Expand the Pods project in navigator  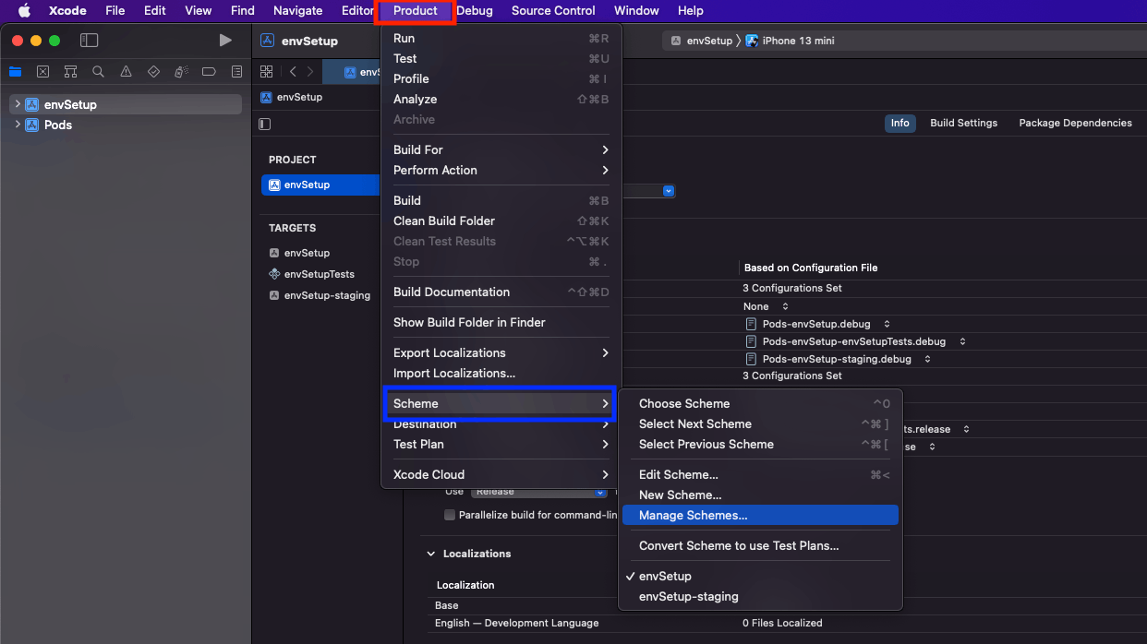pos(18,125)
